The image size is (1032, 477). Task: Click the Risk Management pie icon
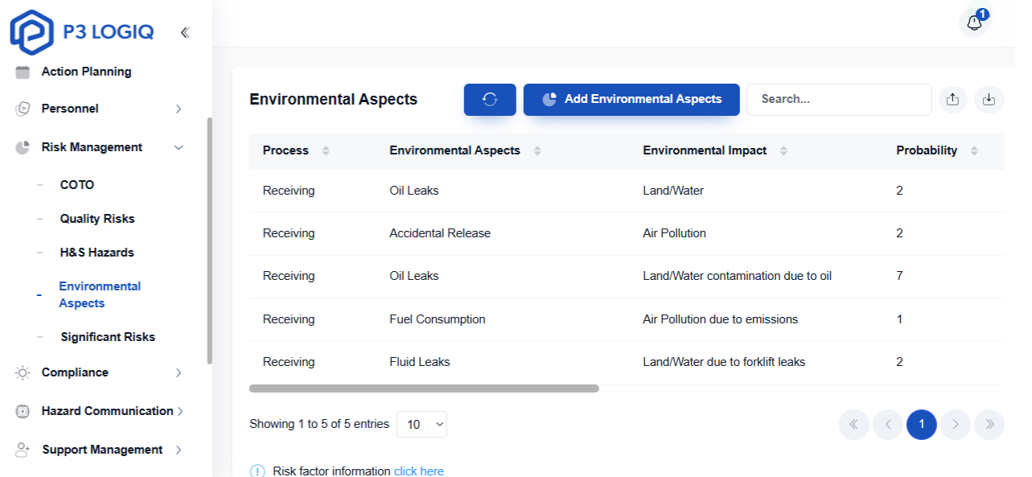[23, 147]
